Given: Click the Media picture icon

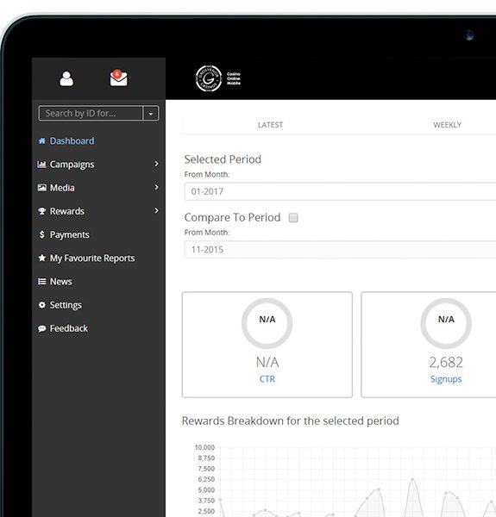Looking at the screenshot, I should point(42,188).
